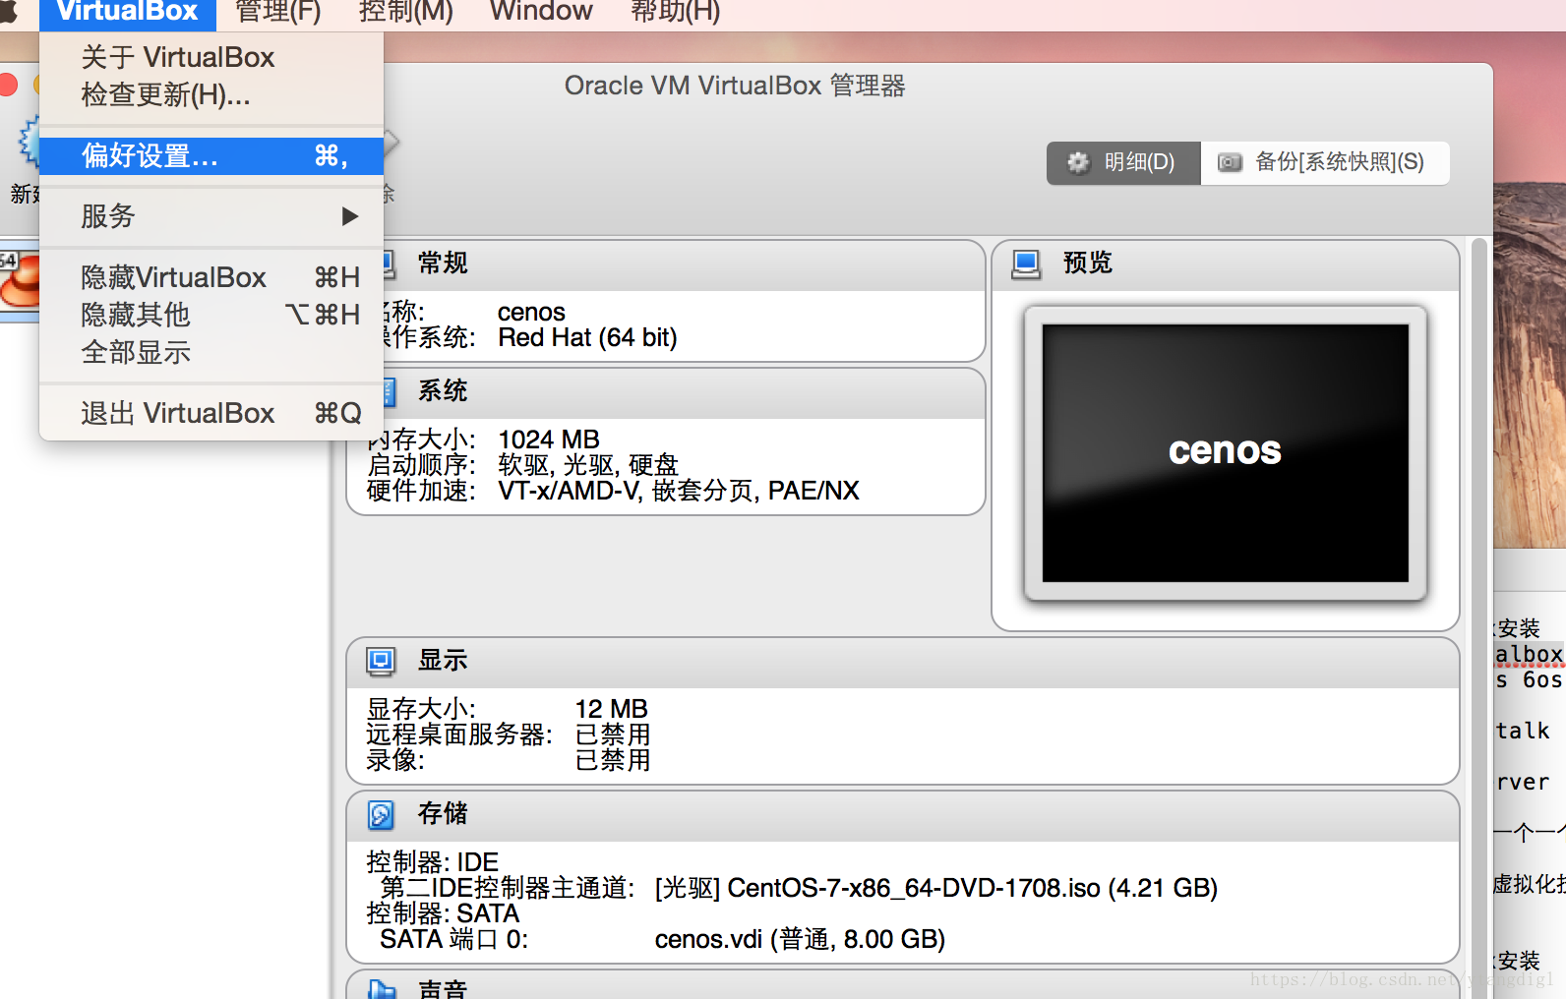Click the red close window button

point(8,86)
